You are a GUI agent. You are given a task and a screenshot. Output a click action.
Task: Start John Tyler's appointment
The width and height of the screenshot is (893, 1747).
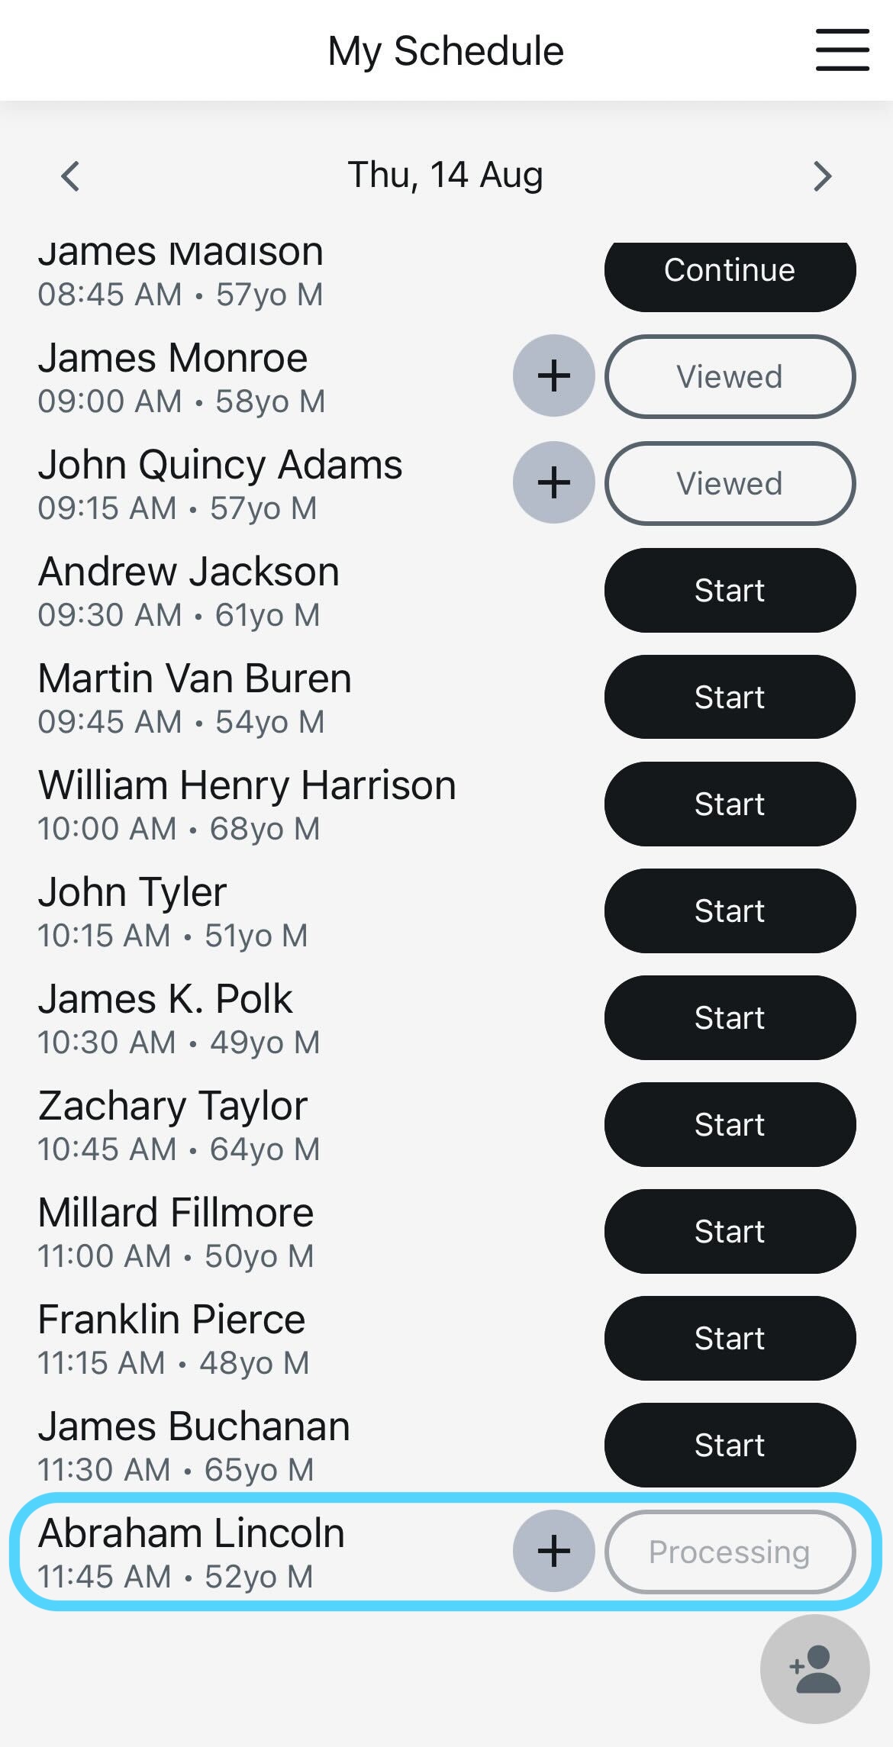[x=730, y=911]
